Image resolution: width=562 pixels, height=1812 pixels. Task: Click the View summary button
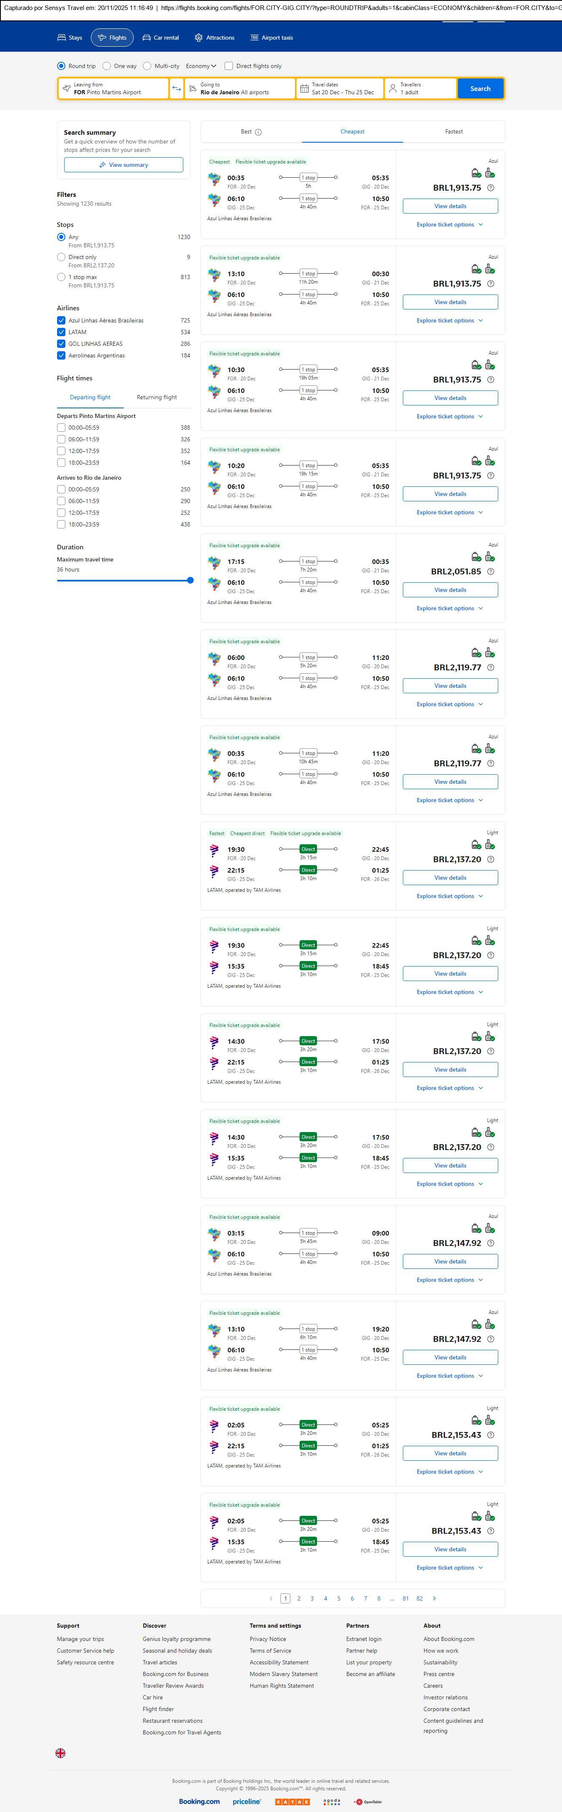124,165
